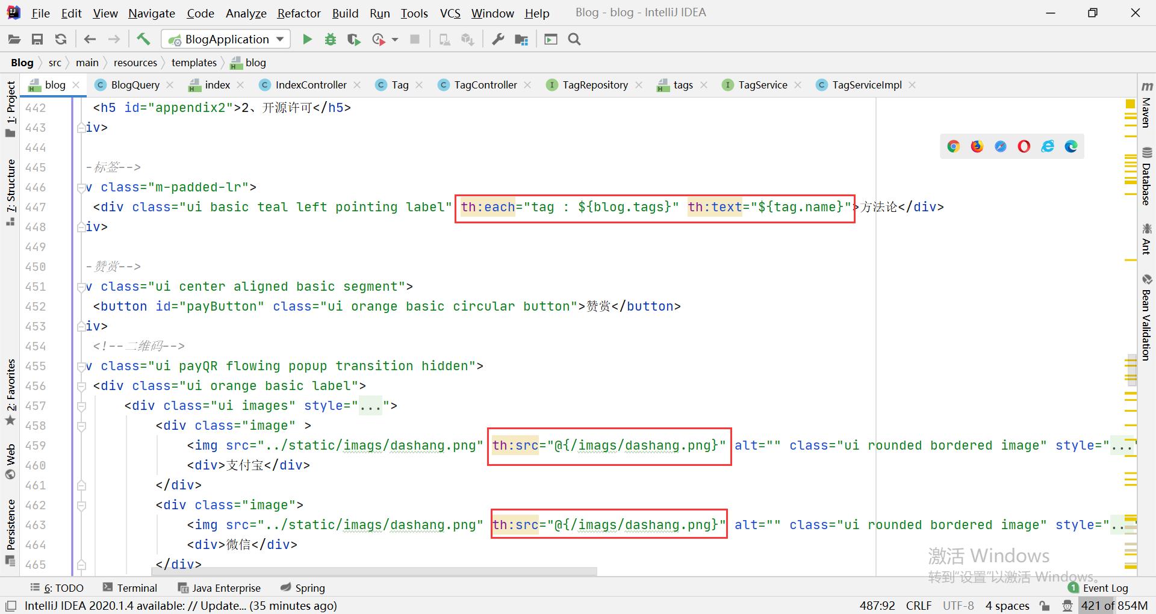Click the Save All toolbar icon
This screenshot has height=614, width=1156.
[37, 39]
